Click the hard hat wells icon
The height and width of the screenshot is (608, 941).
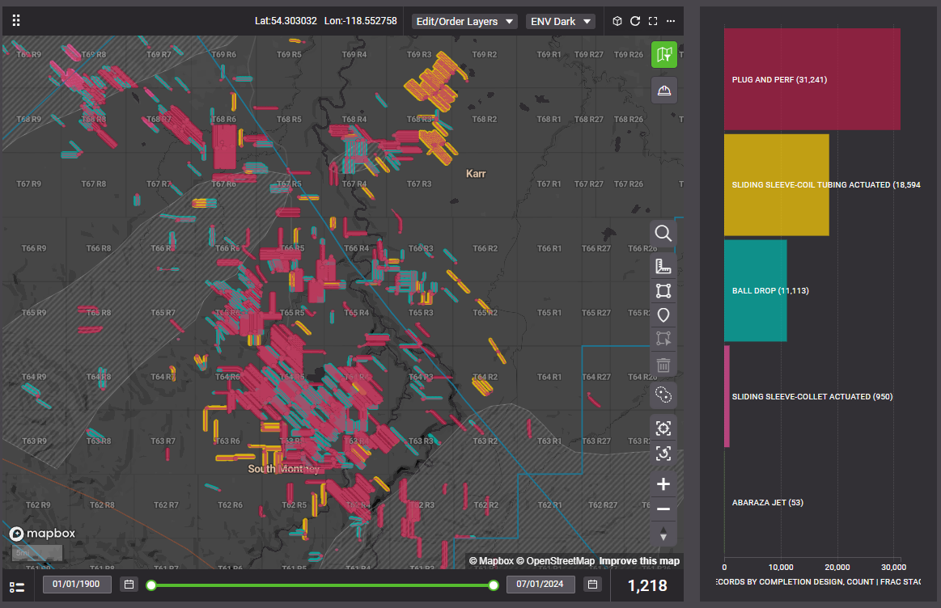[x=663, y=90]
